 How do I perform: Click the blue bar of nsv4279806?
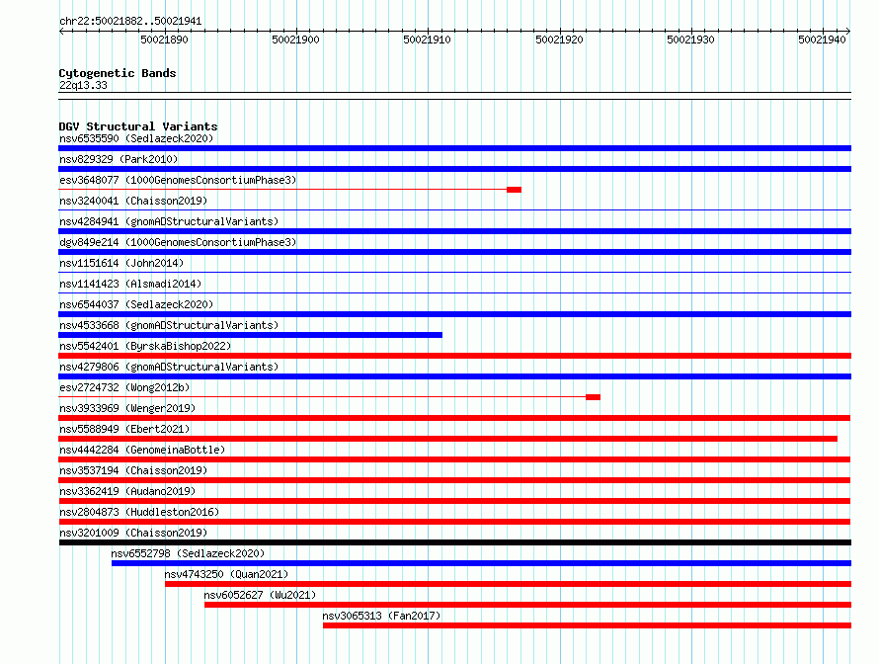tap(454, 376)
